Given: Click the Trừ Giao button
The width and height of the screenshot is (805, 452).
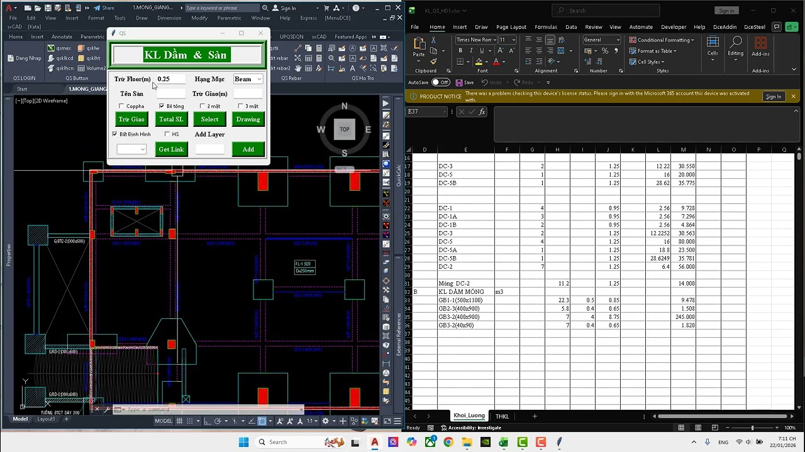Looking at the screenshot, I should (x=131, y=119).
